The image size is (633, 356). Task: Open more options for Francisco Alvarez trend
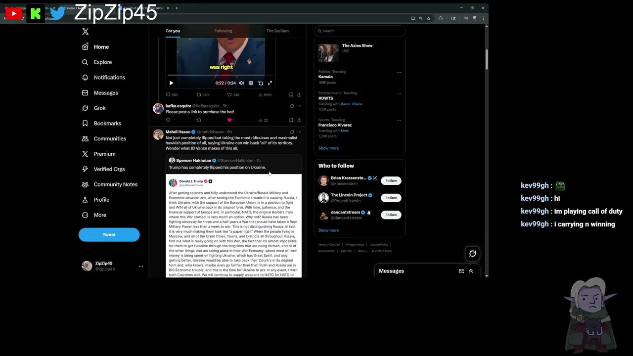point(399,121)
